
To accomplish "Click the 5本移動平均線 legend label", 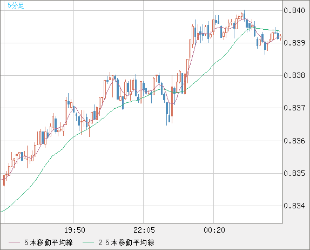I will point(49,242).
